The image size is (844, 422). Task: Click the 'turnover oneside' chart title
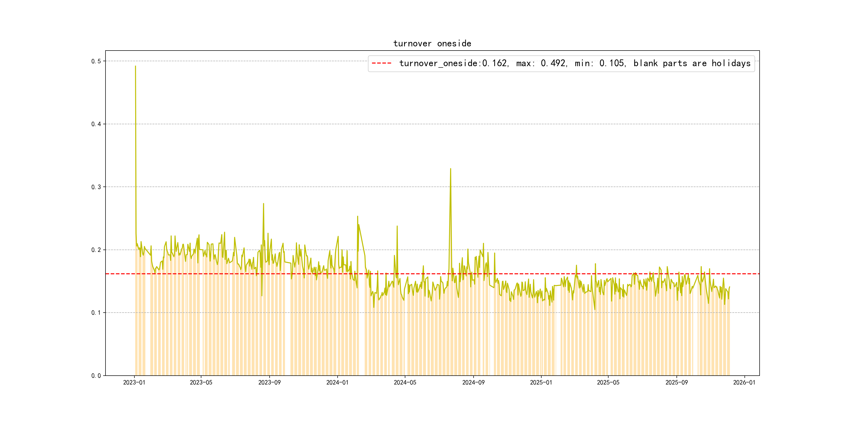pos(432,44)
